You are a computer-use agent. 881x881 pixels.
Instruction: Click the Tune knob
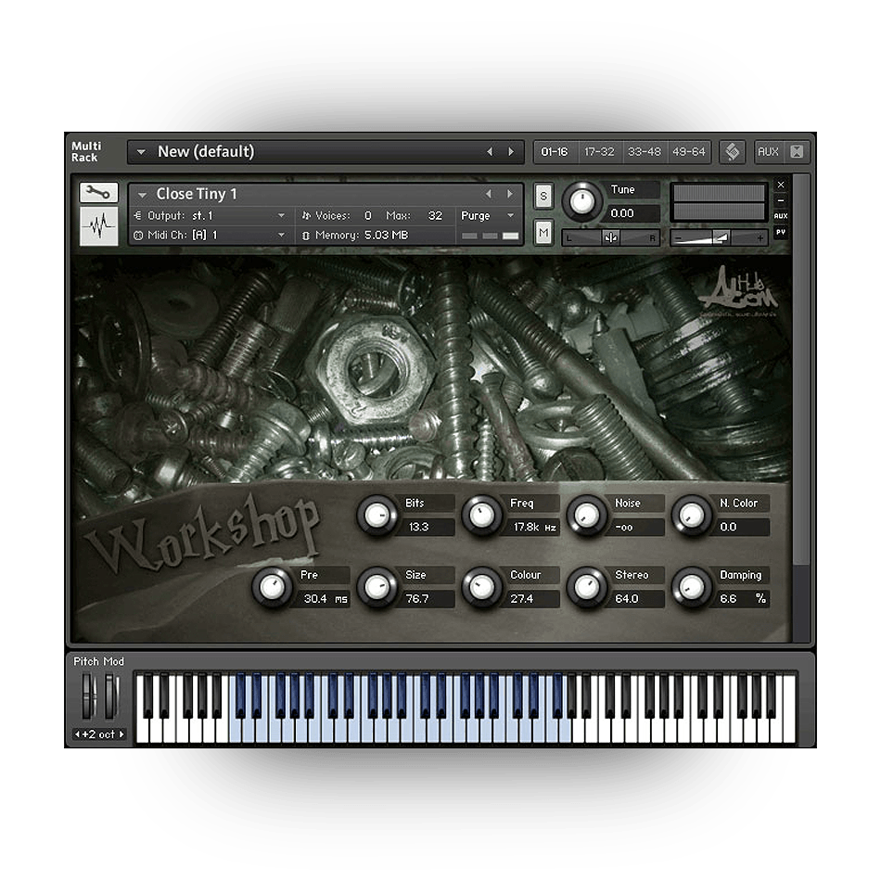581,201
